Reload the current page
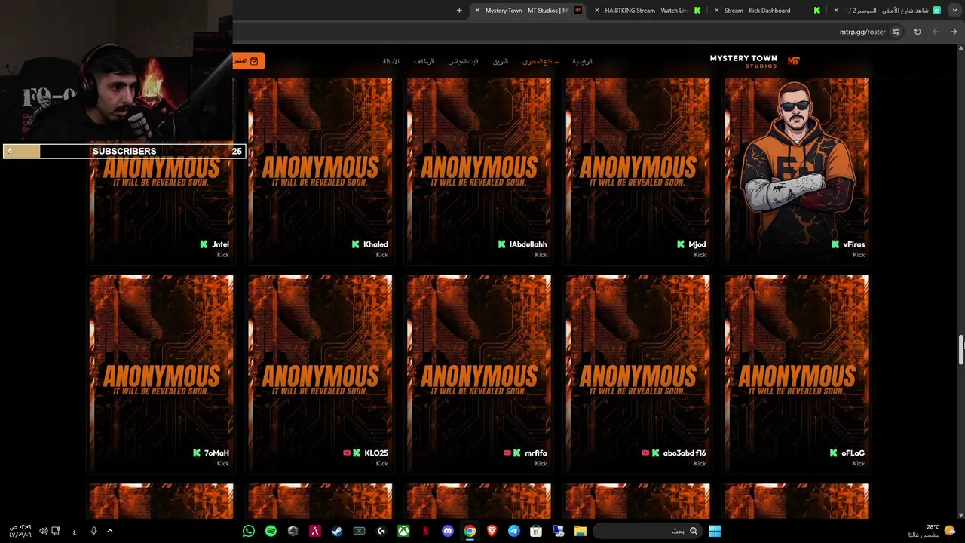This screenshot has height=543, width=965. (918, 32)
